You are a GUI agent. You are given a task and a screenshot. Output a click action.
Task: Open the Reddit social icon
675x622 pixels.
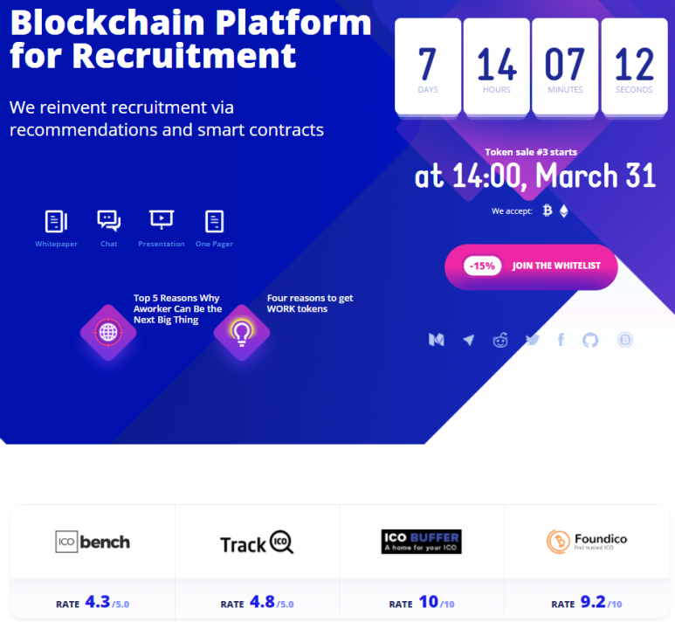(x=500, y=340)
